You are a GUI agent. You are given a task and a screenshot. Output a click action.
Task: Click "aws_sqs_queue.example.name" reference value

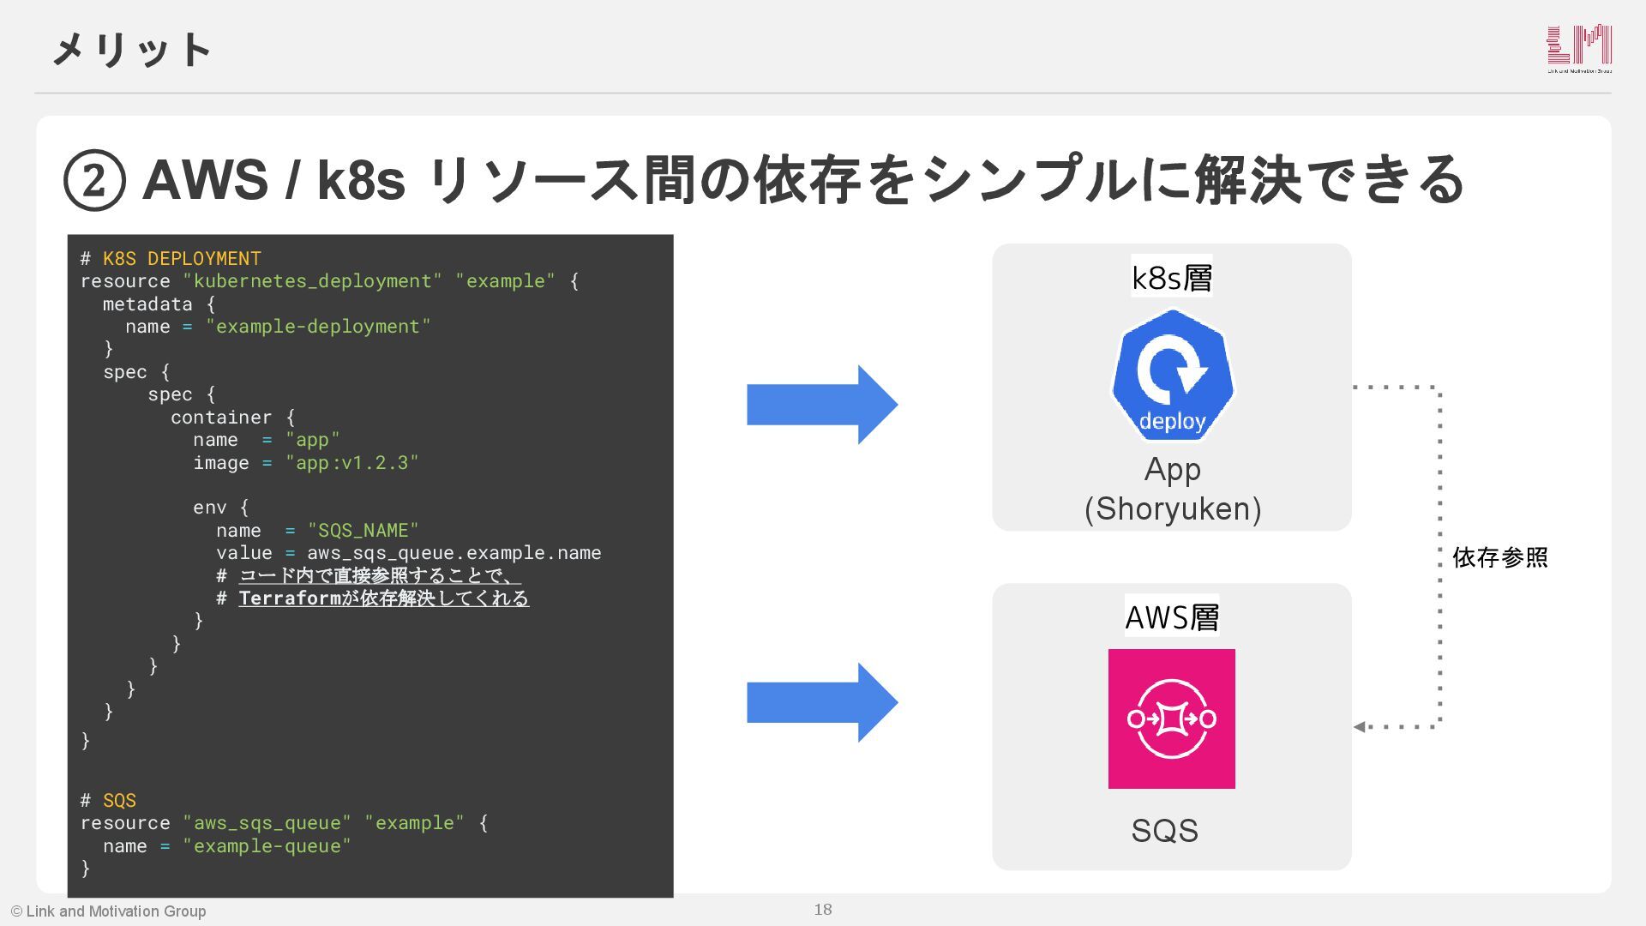[454, 553]
